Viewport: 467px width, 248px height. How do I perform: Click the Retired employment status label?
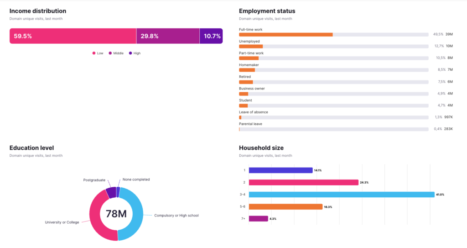(x=245, y=77)
